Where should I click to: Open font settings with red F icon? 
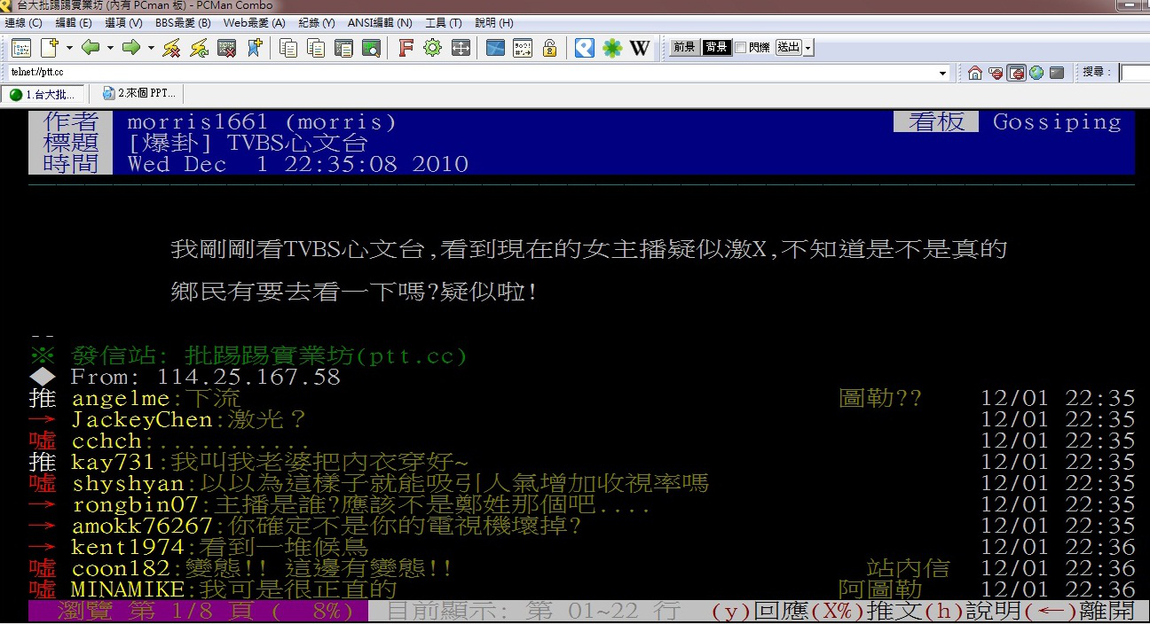click(x=406, y=48)
